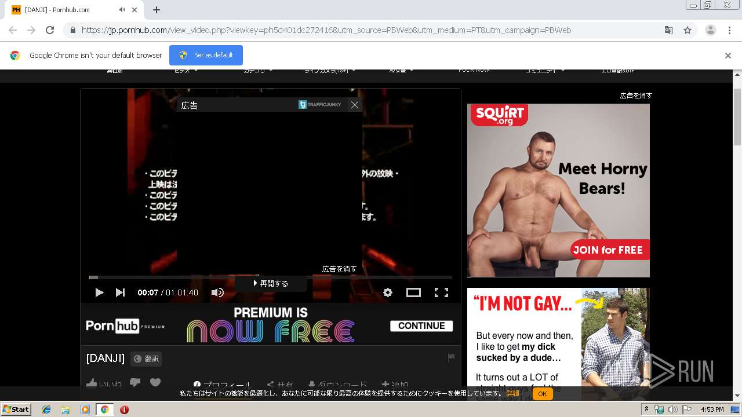742x417 pixels.
Task: Click the Set as default button
Action: (x=206, y=55)
